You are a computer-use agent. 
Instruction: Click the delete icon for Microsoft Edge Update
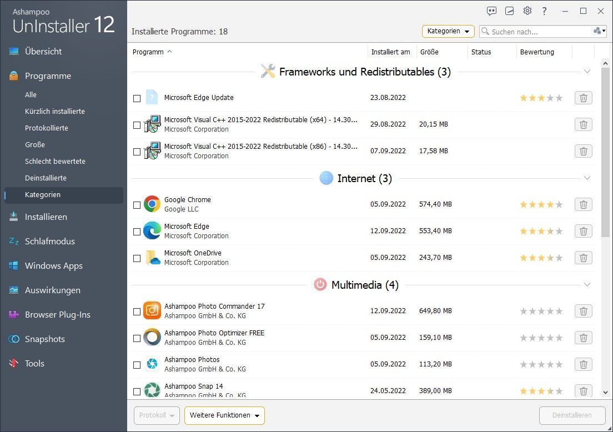coord(583,98)
